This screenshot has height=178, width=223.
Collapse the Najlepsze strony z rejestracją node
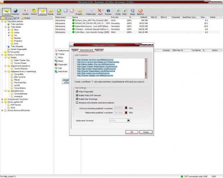(x=5, y=71)
